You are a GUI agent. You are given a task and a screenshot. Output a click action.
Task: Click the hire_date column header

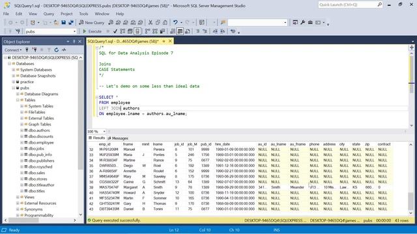tap(222, 144)
